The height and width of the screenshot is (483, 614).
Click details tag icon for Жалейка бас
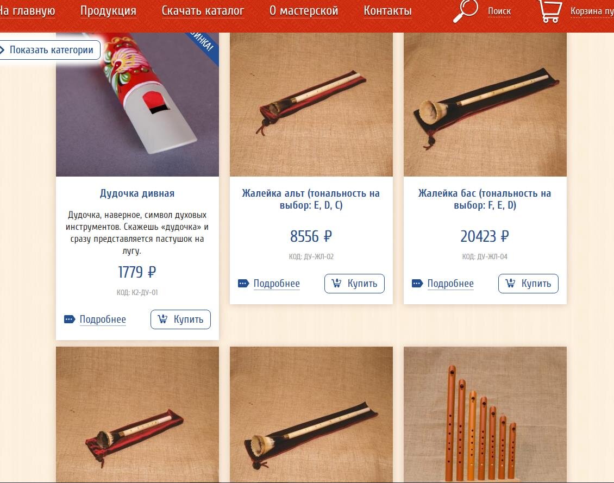417,284
